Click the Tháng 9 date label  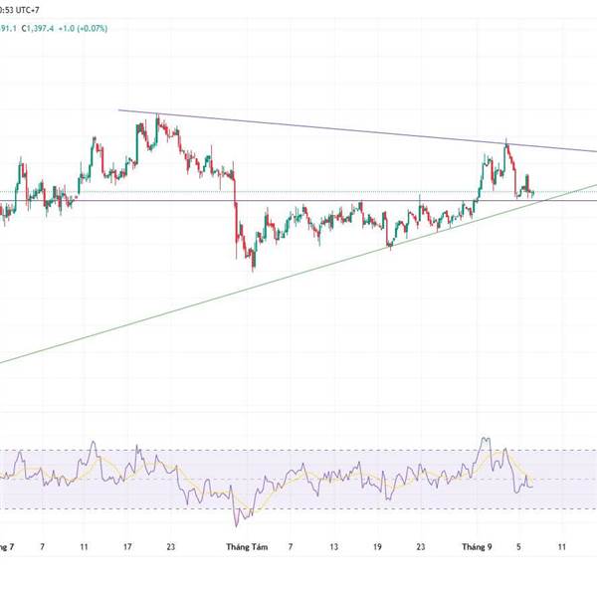click(477, 547)
